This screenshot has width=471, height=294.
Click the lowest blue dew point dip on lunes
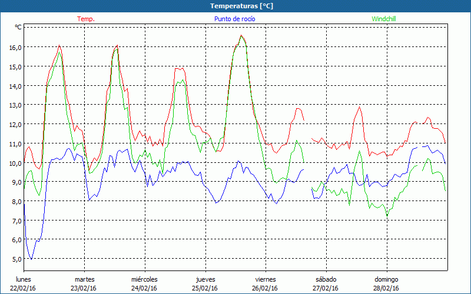[x=31, y=259]
